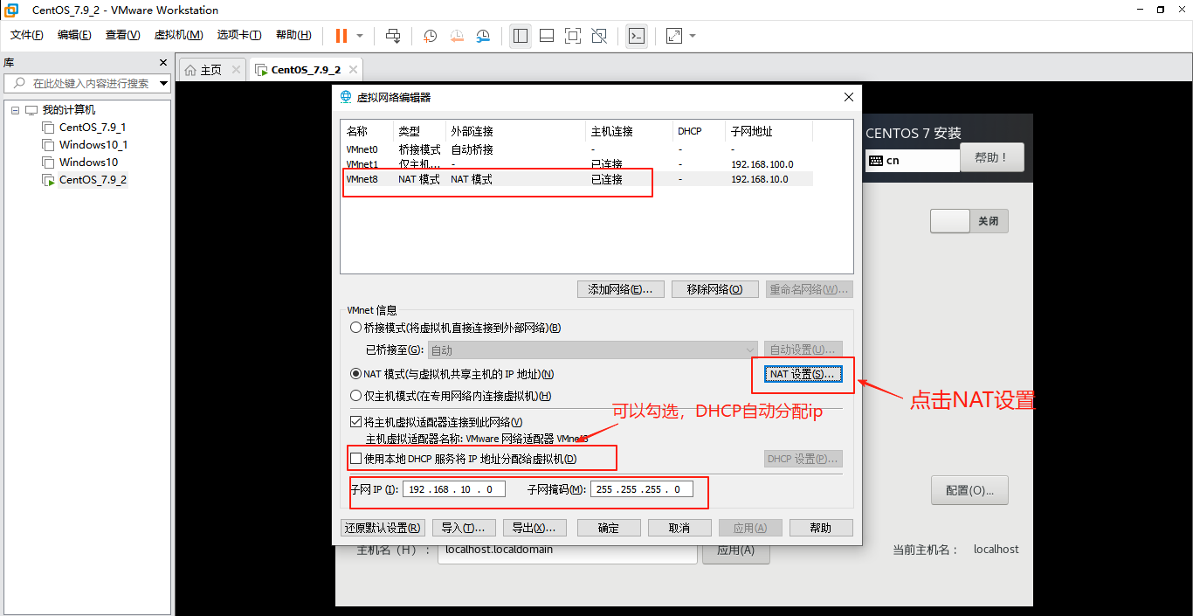
Task: Click the cn keyboard layout indicator
Action: [912, 161]
